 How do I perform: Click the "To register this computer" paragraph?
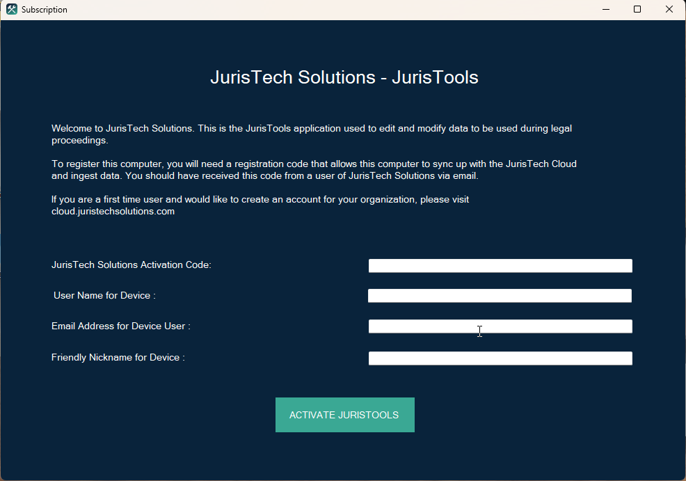[314, 170]
